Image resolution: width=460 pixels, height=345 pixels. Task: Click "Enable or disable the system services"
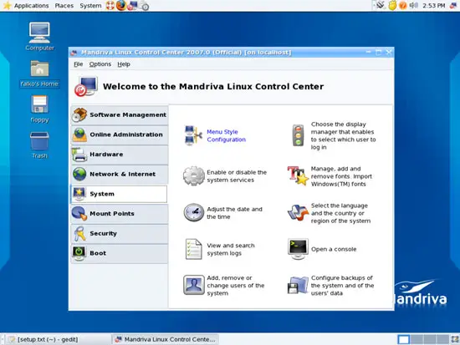237,176
